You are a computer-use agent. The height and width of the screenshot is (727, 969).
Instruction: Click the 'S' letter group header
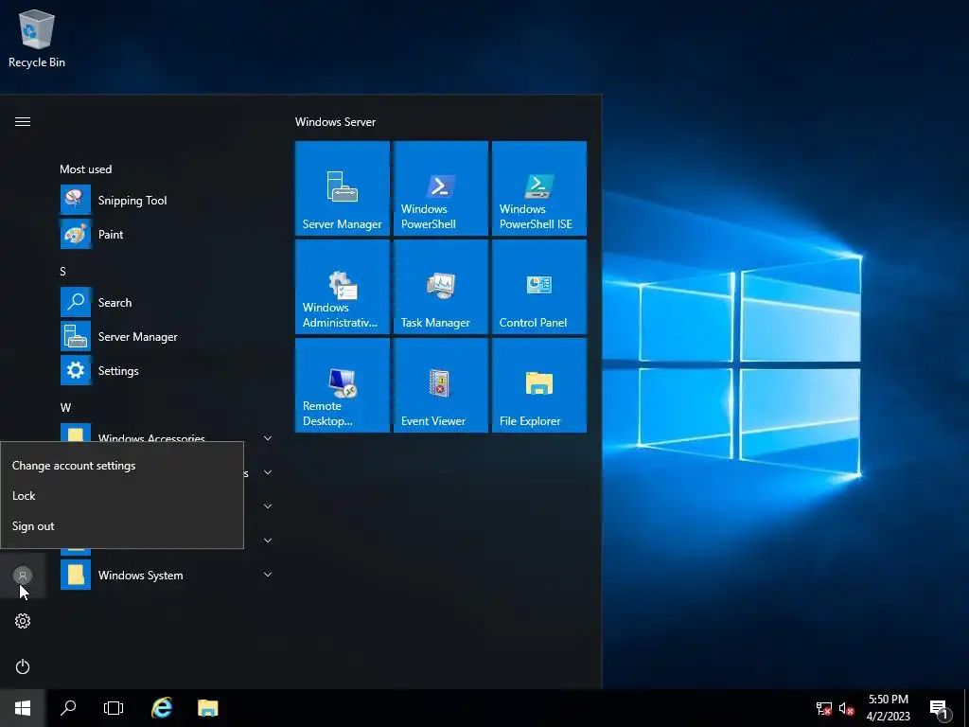point(62,272)
